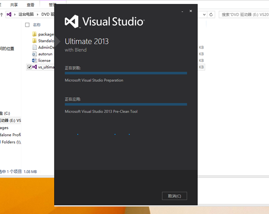Open the 管理 ribbon tab
The width and height of the screenshot is (269, 214).
[52, 5]
